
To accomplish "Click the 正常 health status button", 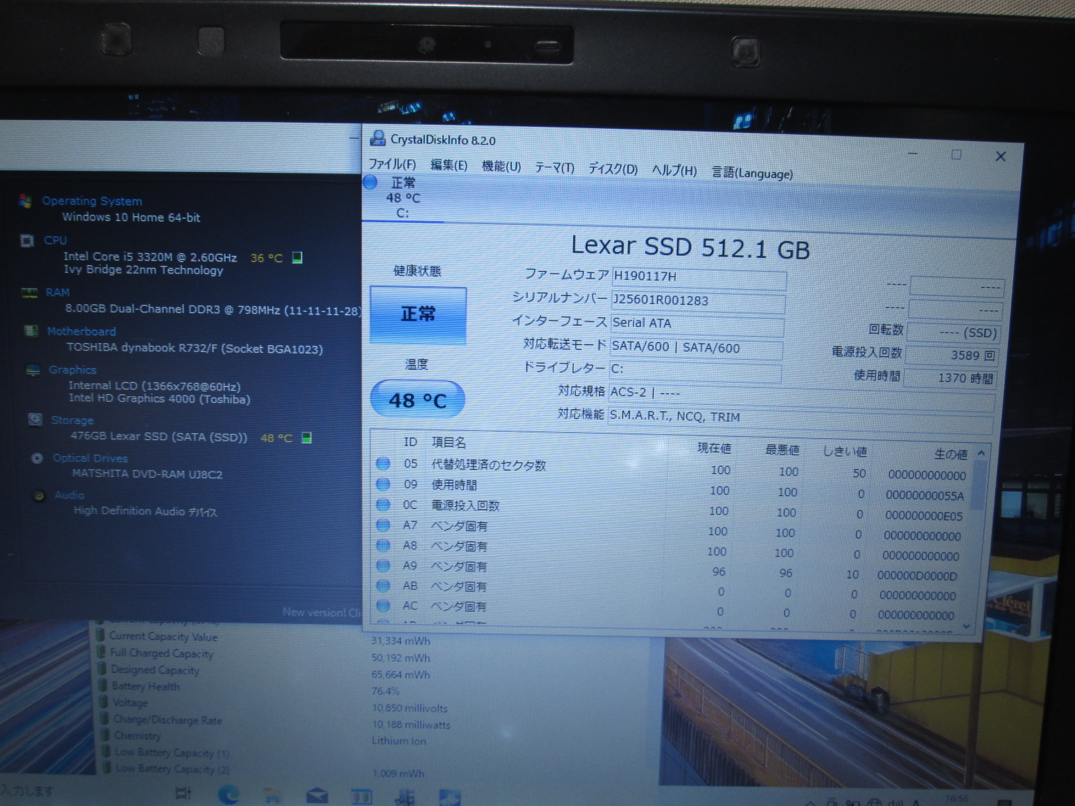I will click(418, 314).
